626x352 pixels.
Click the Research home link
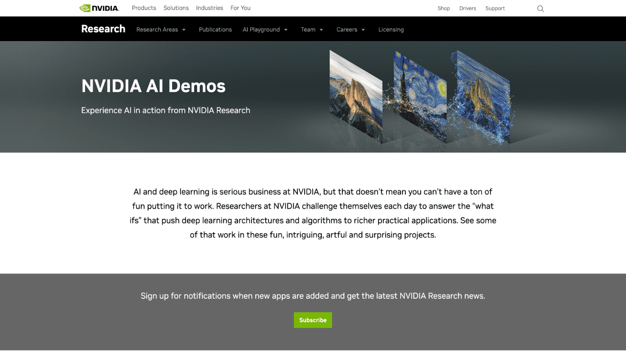[x=103, y=29]
